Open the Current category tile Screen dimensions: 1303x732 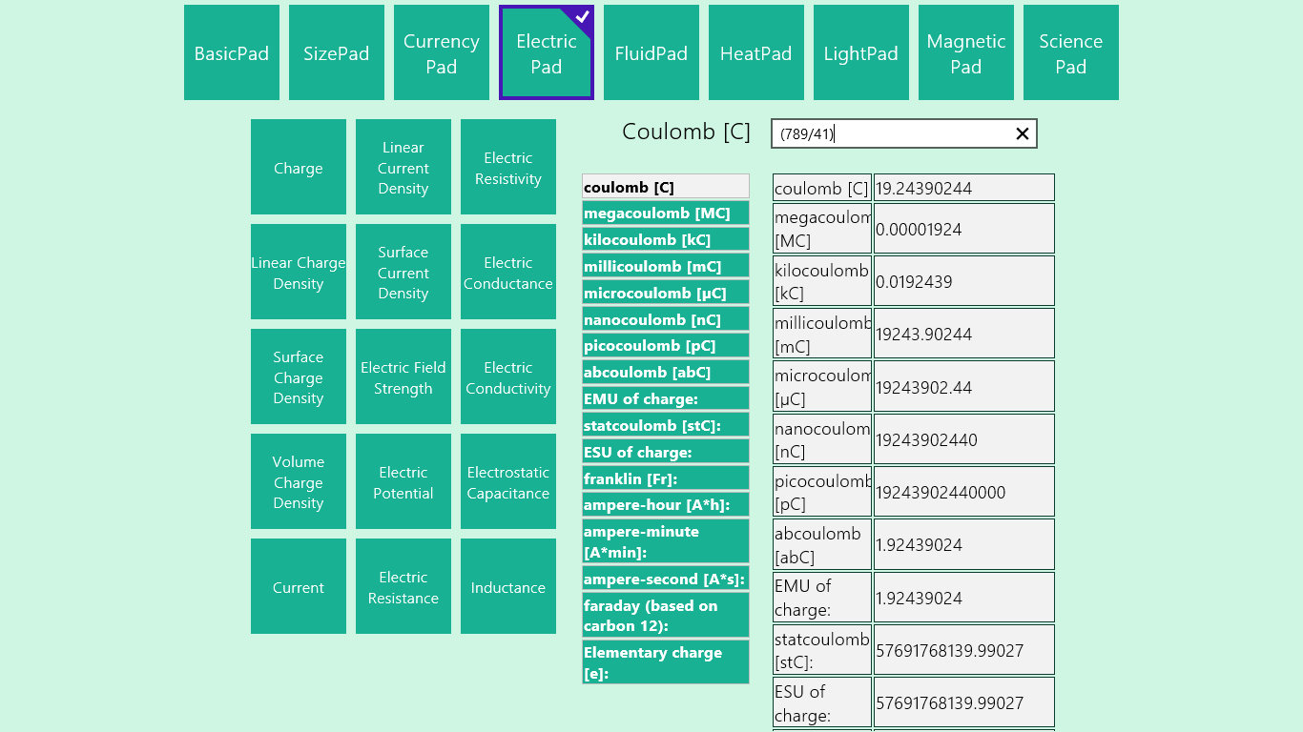click(x=299, y=587)
